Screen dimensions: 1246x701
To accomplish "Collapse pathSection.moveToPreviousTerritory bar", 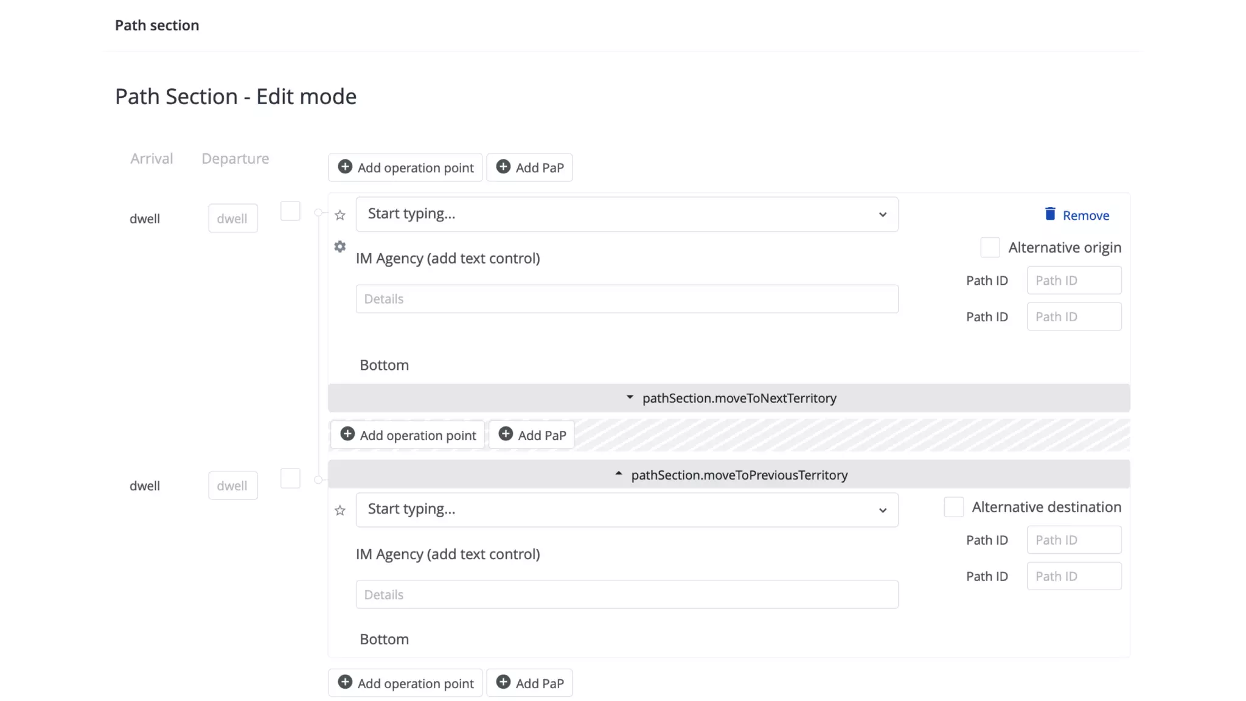I will pos(729,475).
